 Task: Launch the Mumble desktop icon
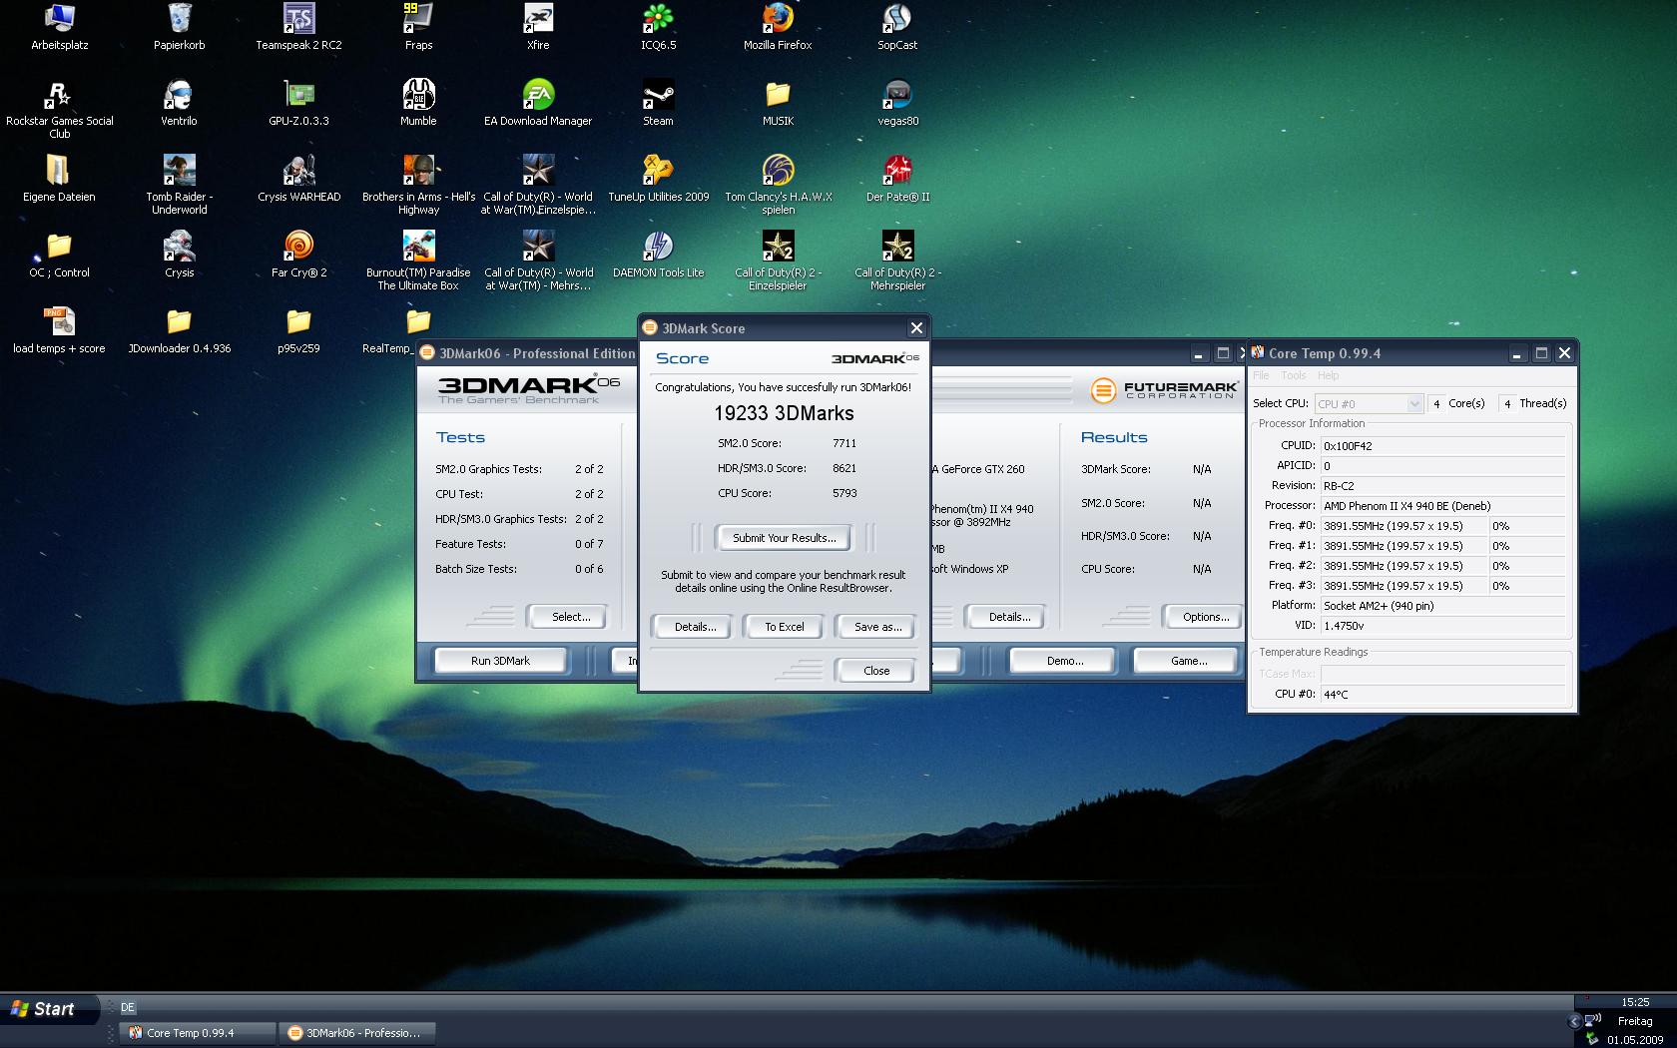click(418, 102)
